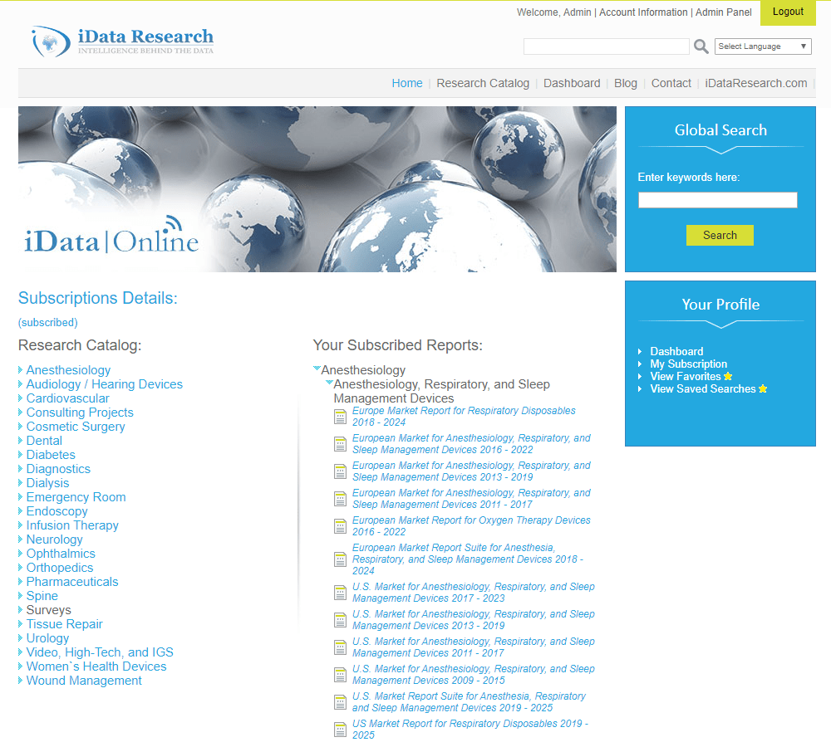Expand the Orthopedics catalog arrow
This screenshot has height=747, width=831.
[x=20, y=568]
